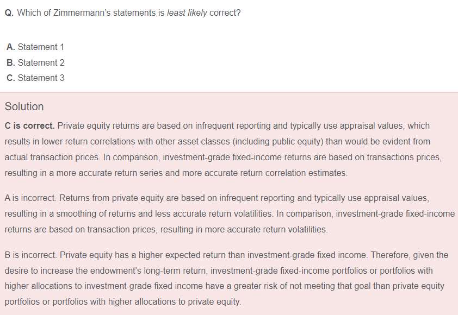Click line starting "resulting in a more accurate"

tap(176, 173)
